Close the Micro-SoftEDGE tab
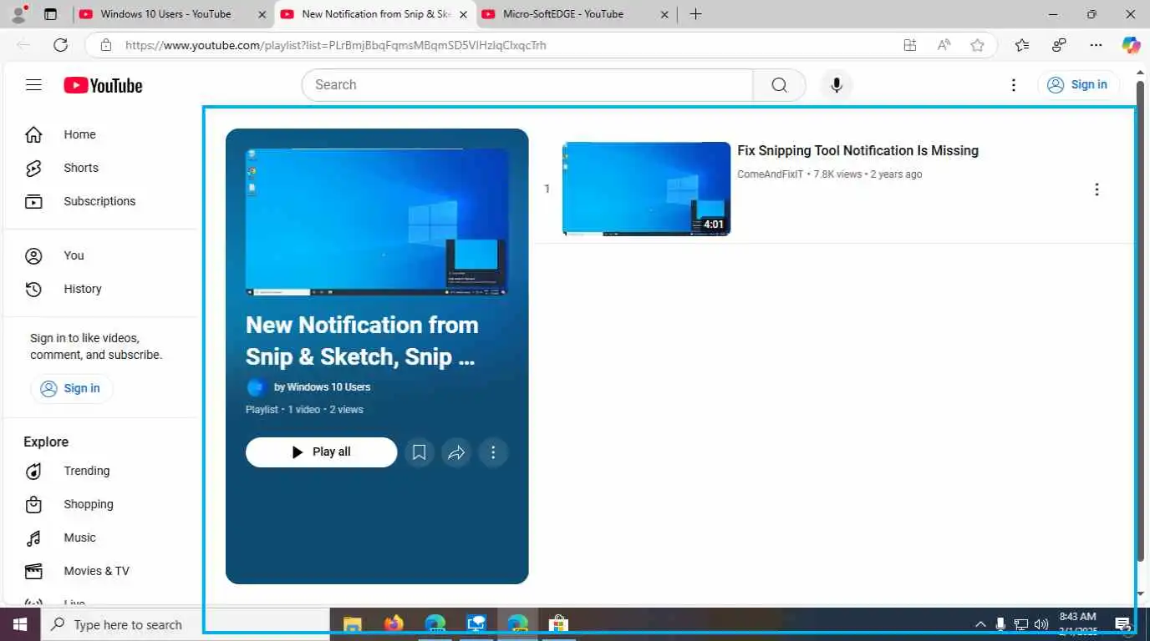This screenshot has width=1150, height=641. click(664, 15)
